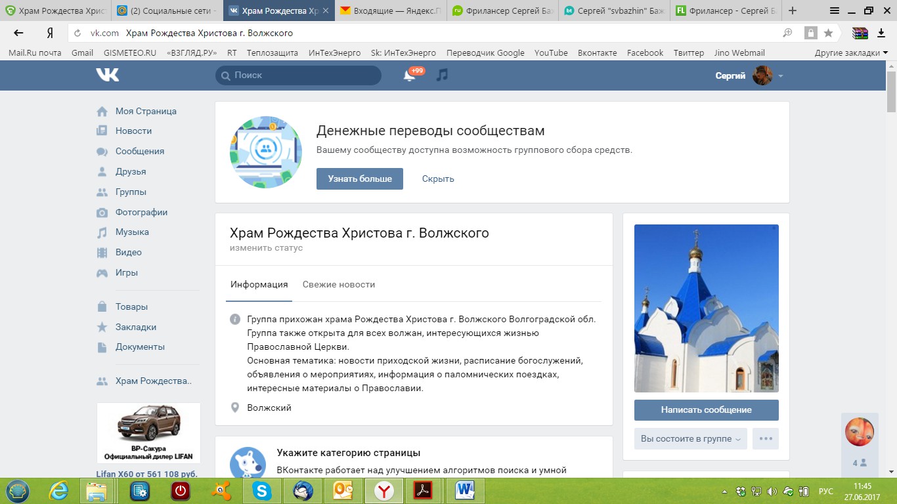This screenshot has width=897, height=504.
Task: Open a new browser tab with plus
Action: pos(793,10)
